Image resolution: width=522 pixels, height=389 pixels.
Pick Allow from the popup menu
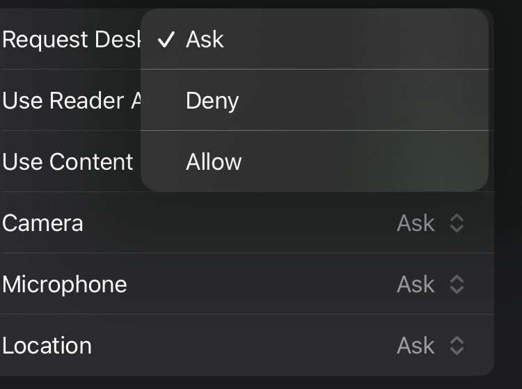tap(214, 162)
